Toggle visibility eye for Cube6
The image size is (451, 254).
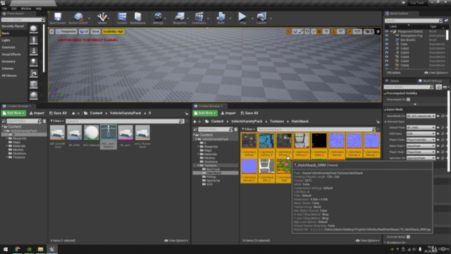[387, 66]
